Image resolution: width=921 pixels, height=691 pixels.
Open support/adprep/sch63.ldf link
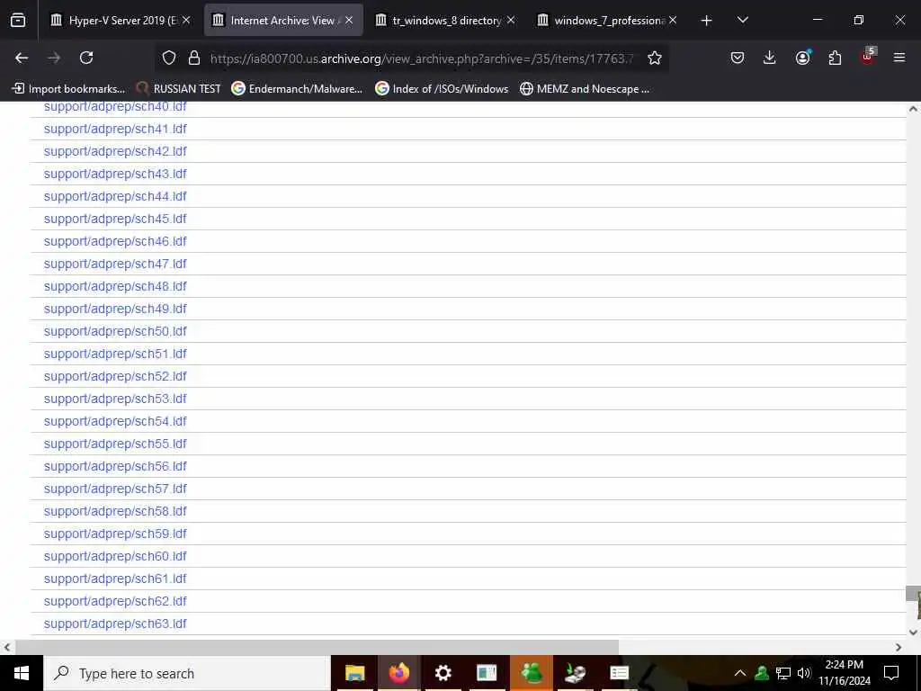(x=115, y=624)
